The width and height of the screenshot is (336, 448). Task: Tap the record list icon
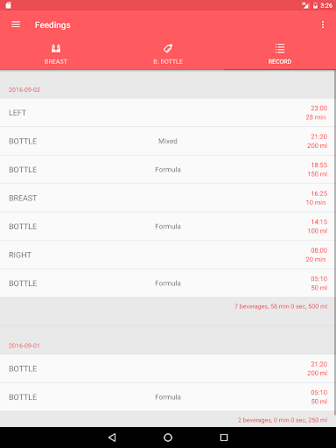pyautogui.click(x=280, y=48)
